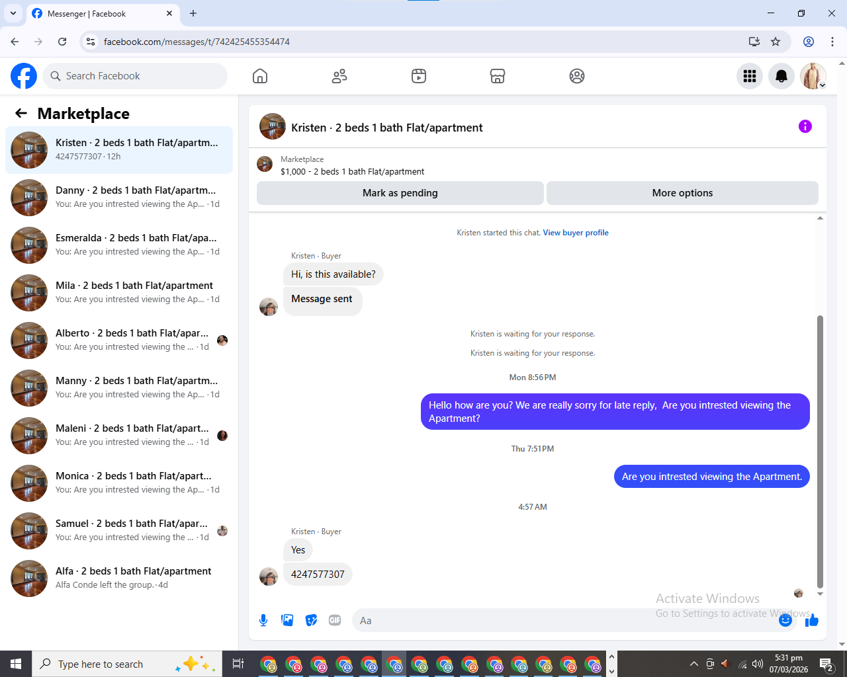This screenshot has height=677, width=847.
Task: Click the chat scrollbar thumb
Action: click(821, 452)
